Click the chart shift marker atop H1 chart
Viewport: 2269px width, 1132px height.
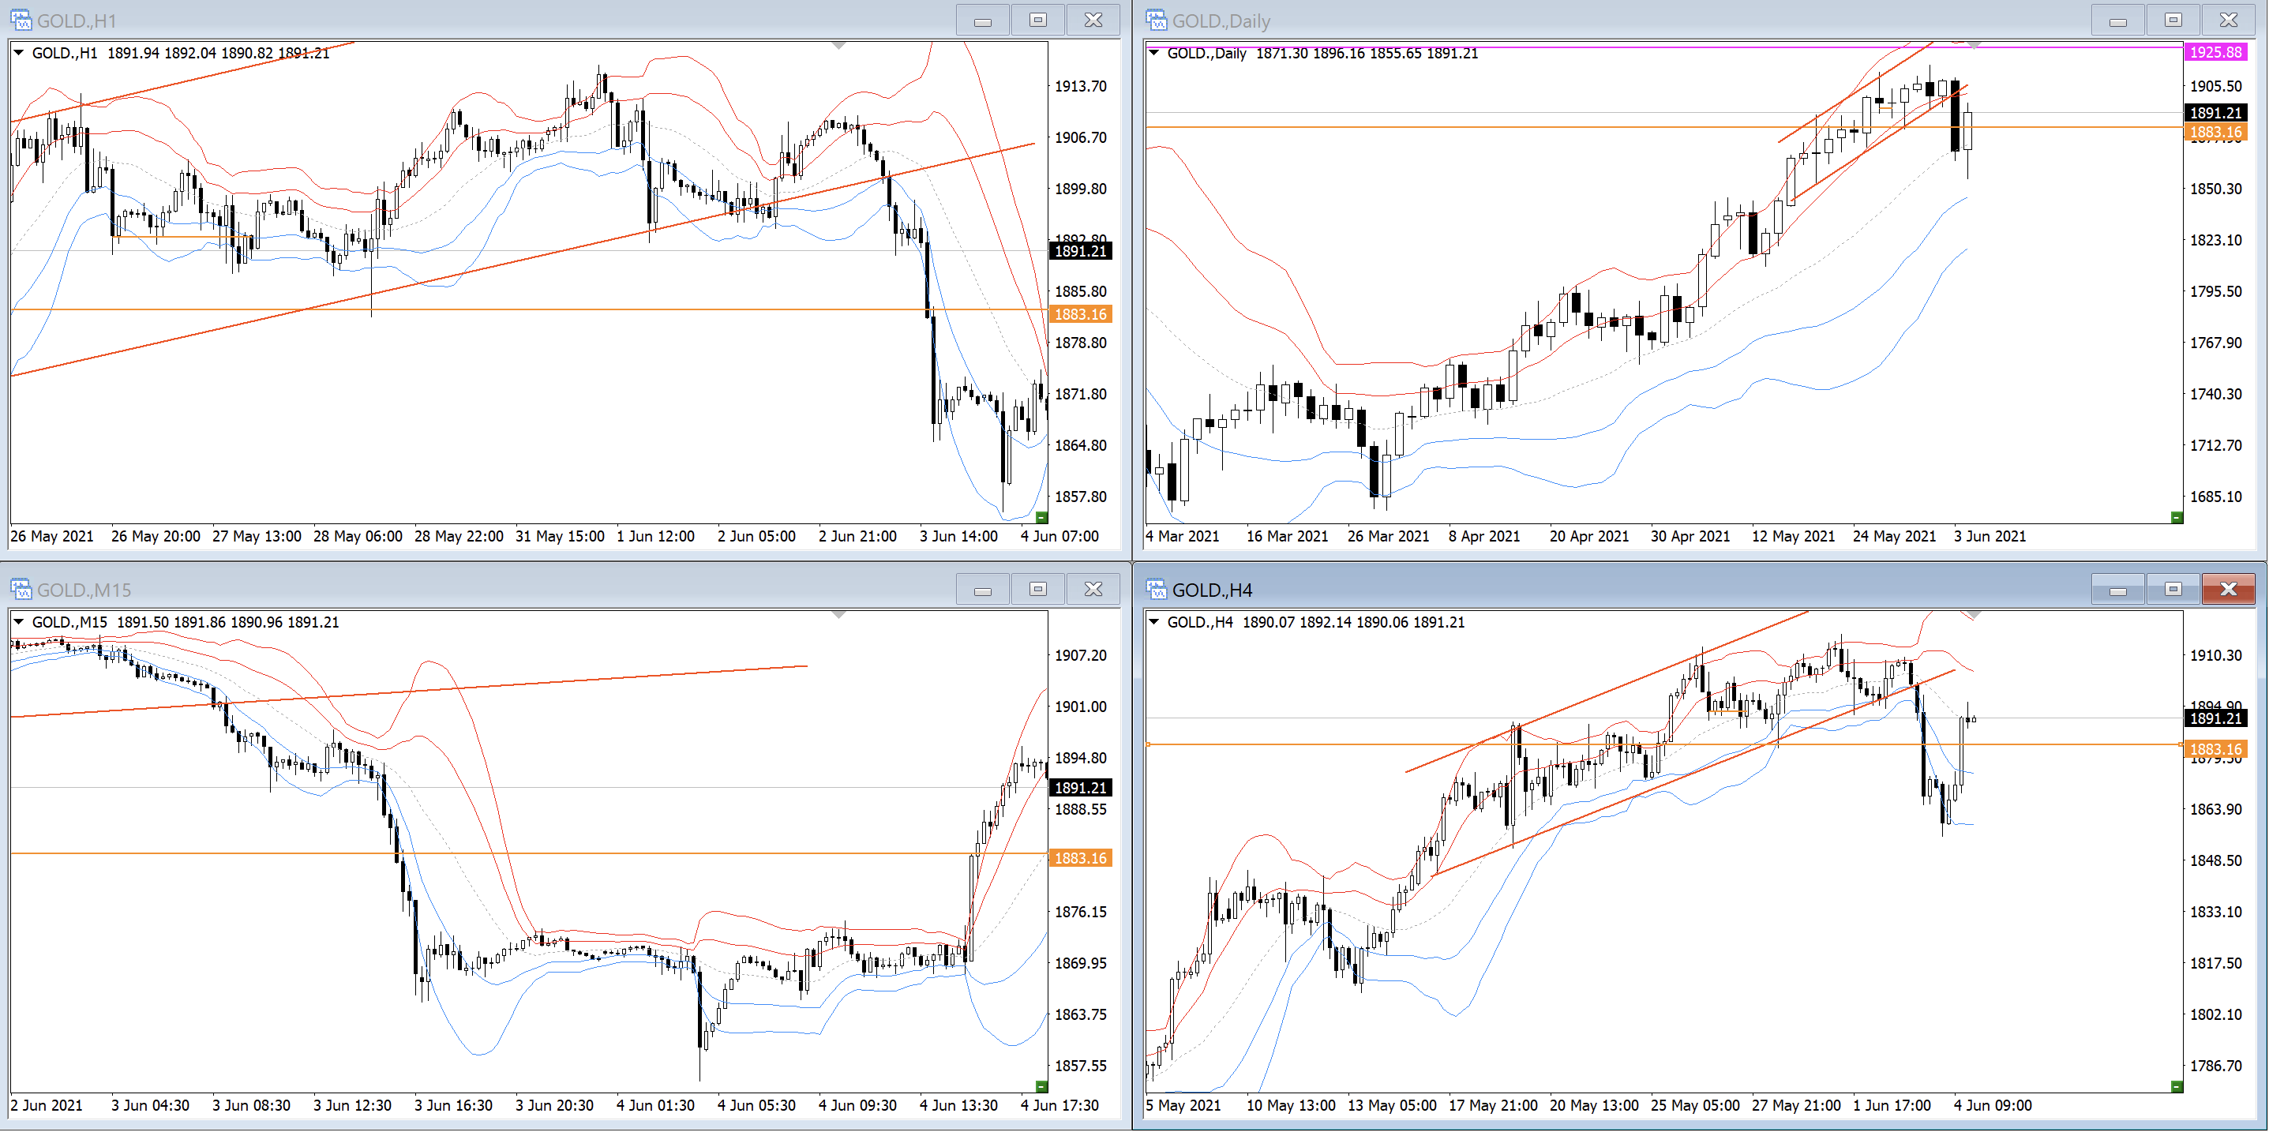pos(838,45)
